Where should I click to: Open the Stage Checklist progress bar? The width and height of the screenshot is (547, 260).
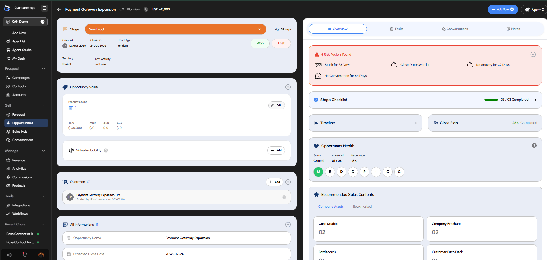coord(491,100)
